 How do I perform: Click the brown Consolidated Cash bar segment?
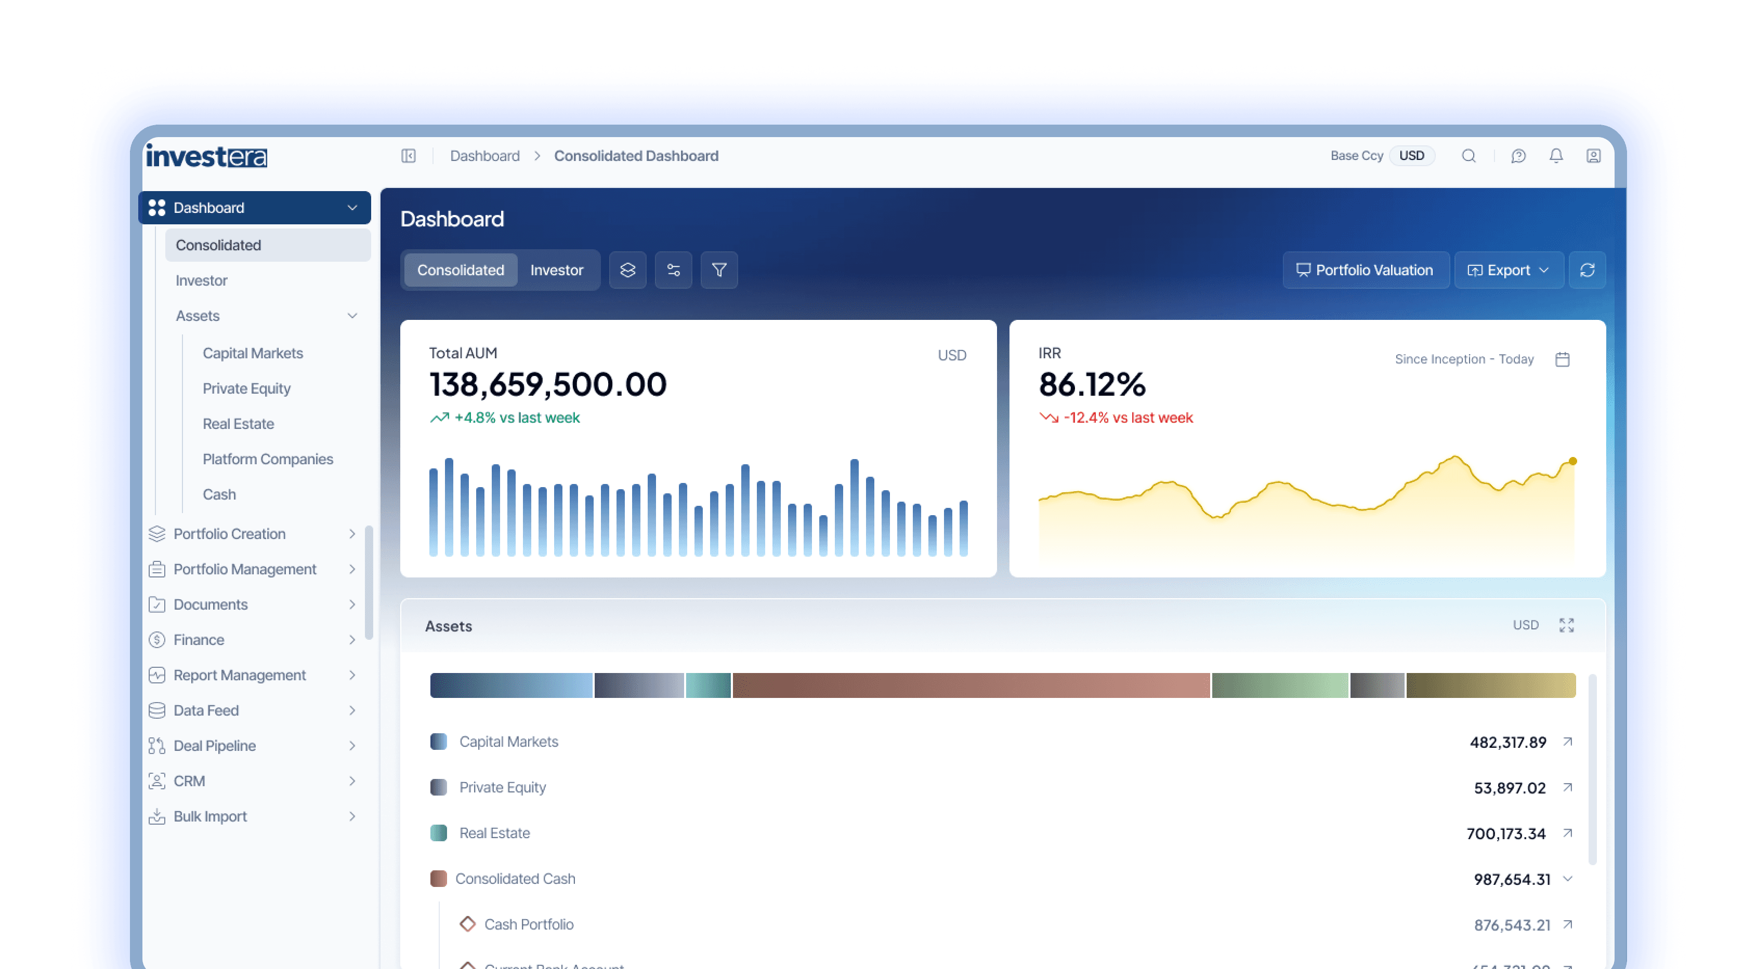point(971,685)
